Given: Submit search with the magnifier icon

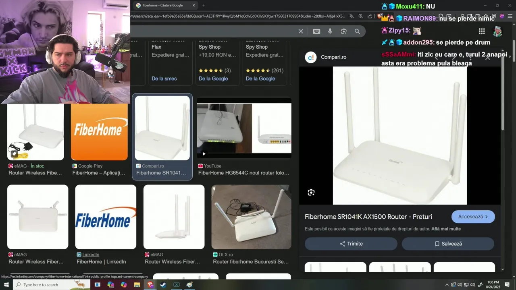Looking at the screenshot, I should click(x=357, y=31).
